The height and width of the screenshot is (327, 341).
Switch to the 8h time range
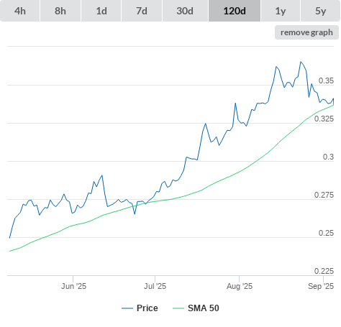(60, 11)
